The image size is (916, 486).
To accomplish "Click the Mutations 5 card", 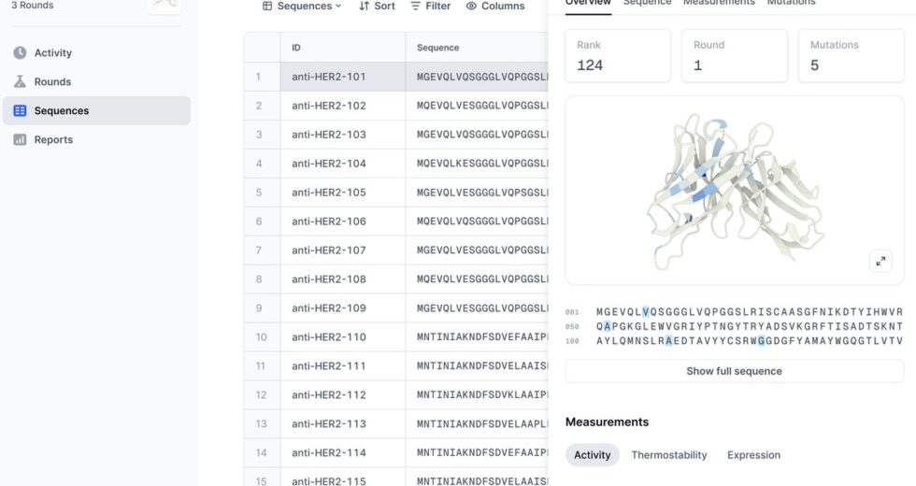I will point(852,56).
